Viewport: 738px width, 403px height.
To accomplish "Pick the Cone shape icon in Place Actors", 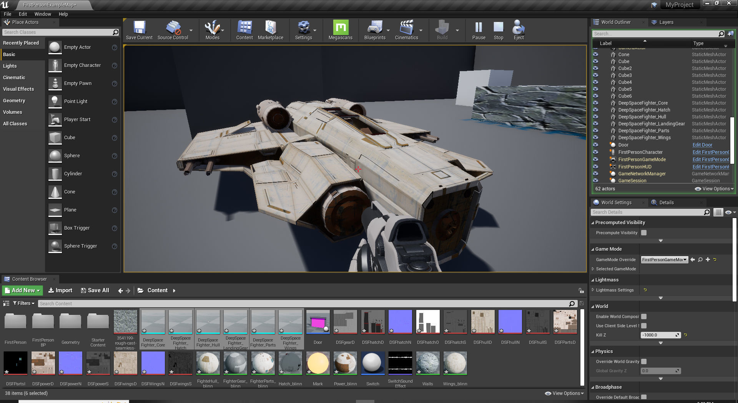I will (55, 192).
